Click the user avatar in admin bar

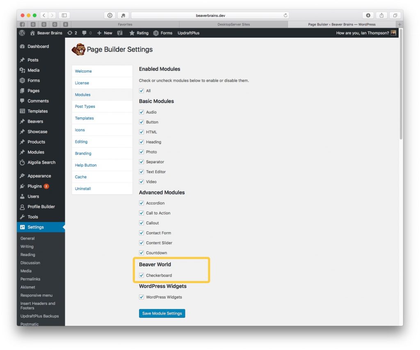point(393,33)
